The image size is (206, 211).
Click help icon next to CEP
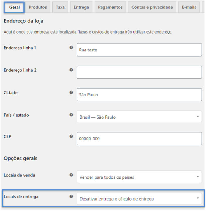click(71, 136)
